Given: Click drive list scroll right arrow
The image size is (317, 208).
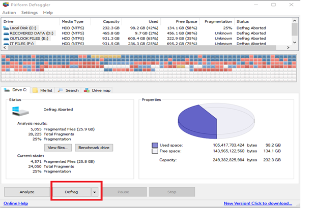Looking at the screenshot, I should [x=288, y=48].
